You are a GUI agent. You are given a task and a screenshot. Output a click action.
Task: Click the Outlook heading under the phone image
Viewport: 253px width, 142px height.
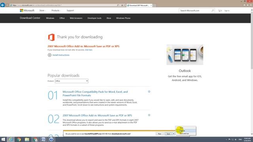tap(185, 71)
